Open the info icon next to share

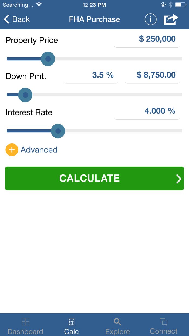(150, 19)
